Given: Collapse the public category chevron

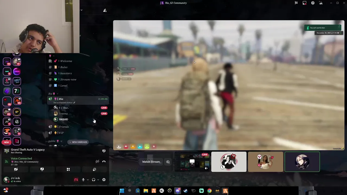Looking at the screenshot, I should 61,141.
